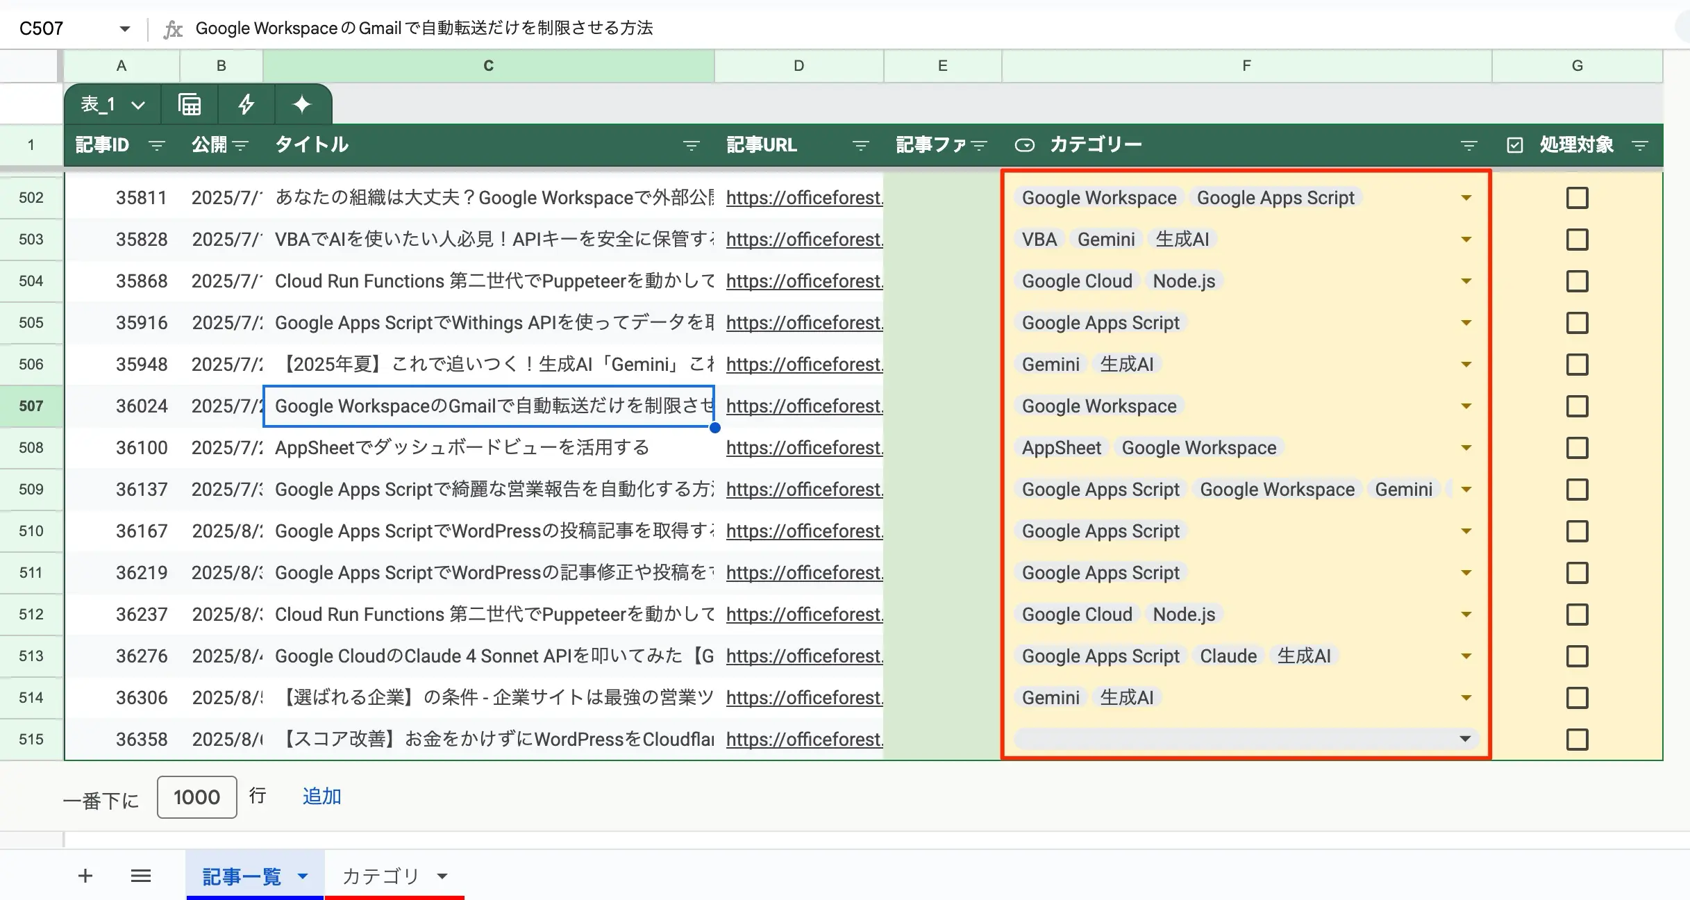The height and width of the screenshot is (900, 1690).
Task: Click the filter icon on the カテゴリー column
Action: point(1469,145)
